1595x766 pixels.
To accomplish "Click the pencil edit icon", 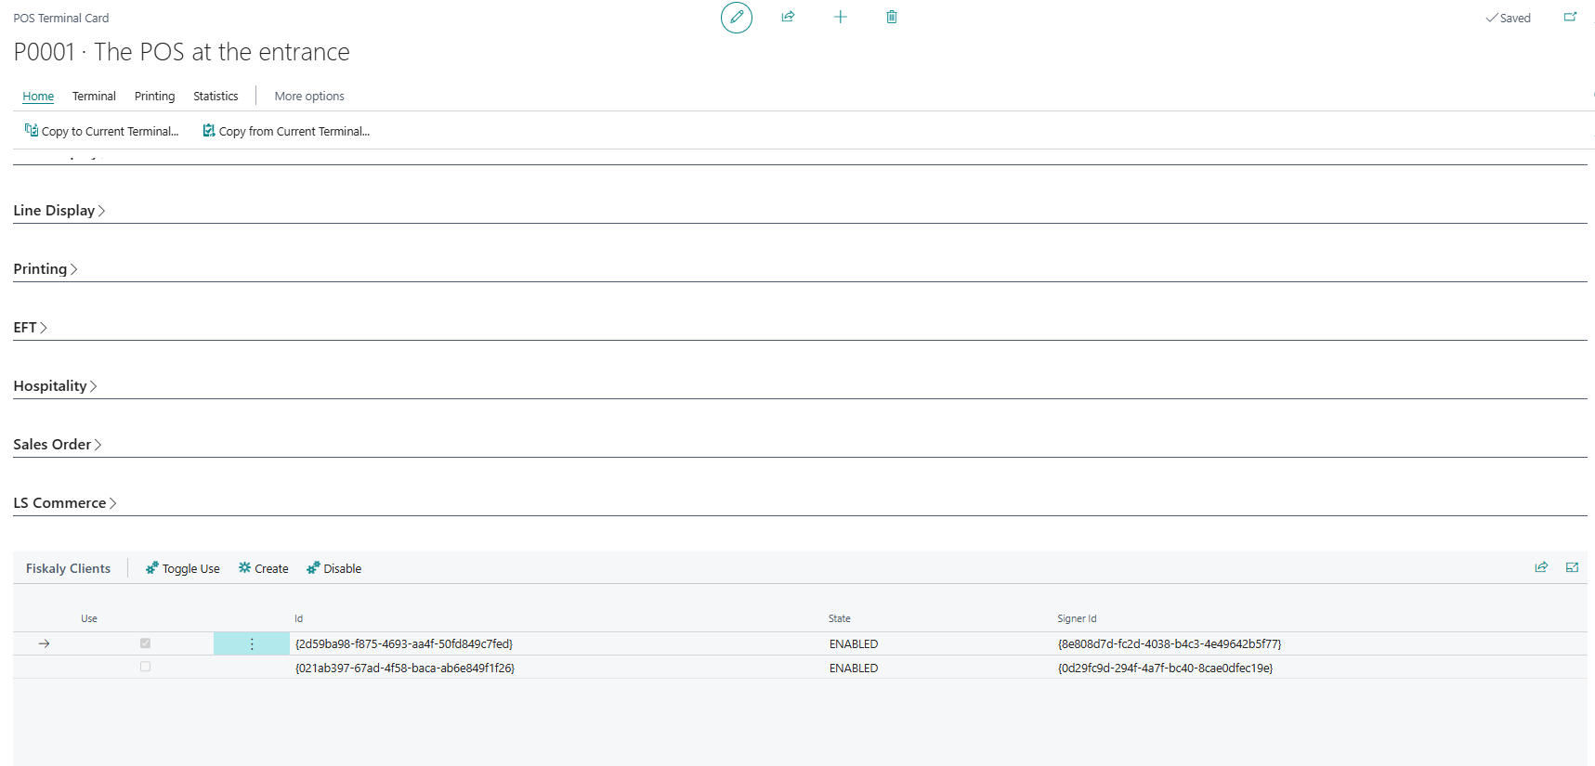I will (736, 18).
